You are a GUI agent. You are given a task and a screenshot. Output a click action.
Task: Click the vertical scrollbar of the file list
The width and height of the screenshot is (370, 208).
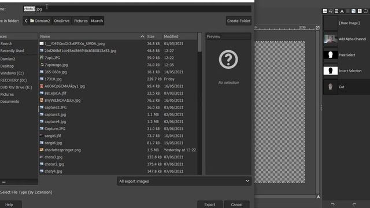[x=199, y=104]
